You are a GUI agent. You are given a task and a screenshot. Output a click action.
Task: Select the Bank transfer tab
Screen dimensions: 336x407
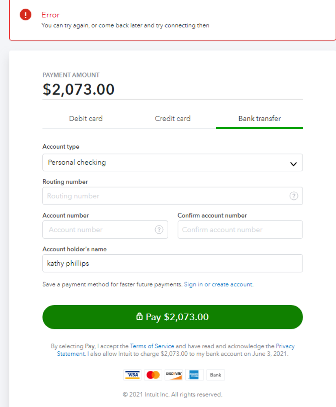pyautogui.click(x=259, y=119)
